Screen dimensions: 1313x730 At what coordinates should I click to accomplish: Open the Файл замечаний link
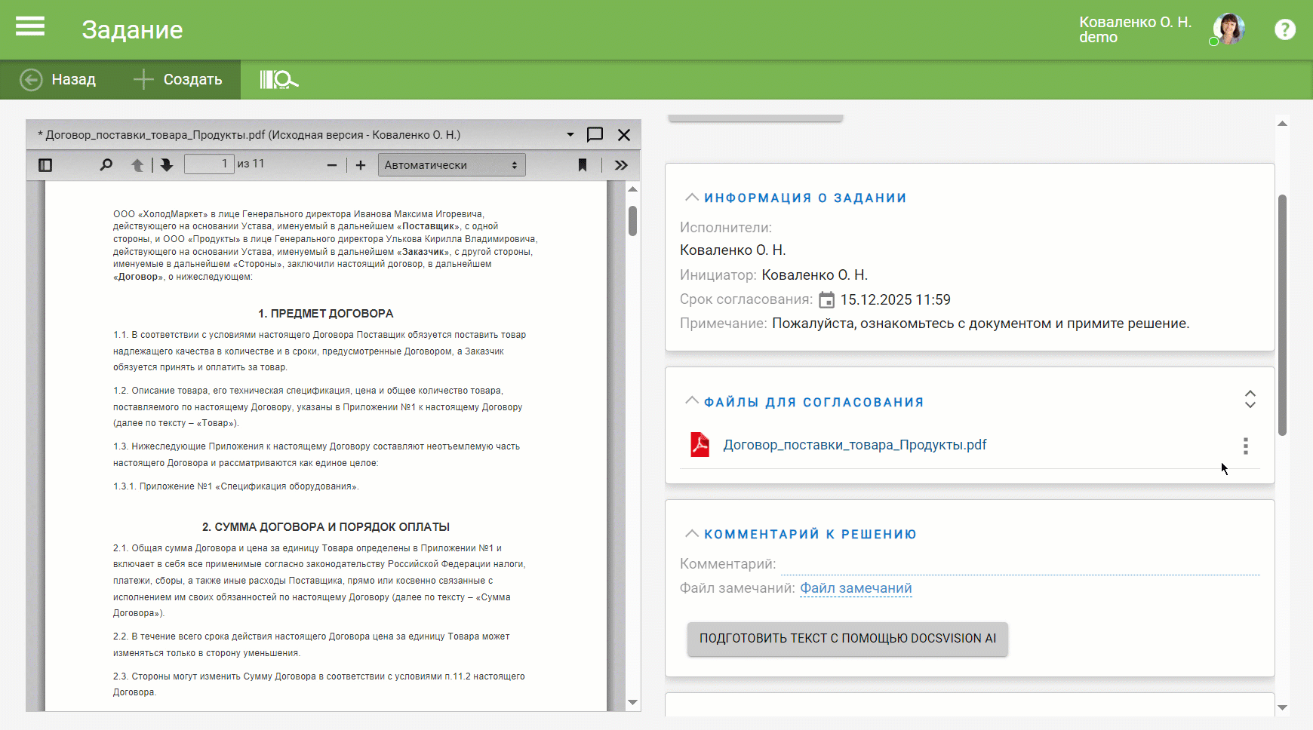coord(856,588)
